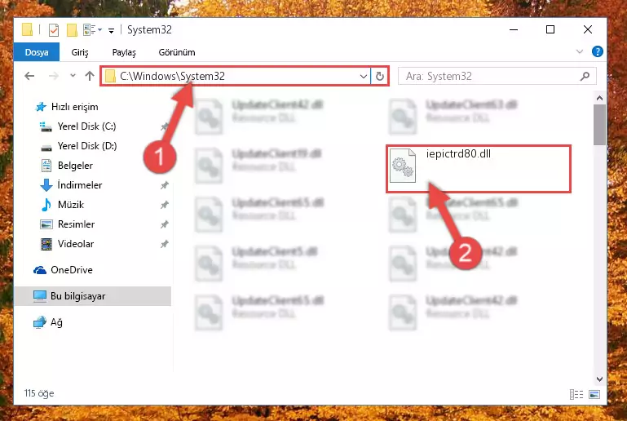Screen dimensions: 627x421
Task: Click the 115 öğe item count text
Action: coord(39,393)
